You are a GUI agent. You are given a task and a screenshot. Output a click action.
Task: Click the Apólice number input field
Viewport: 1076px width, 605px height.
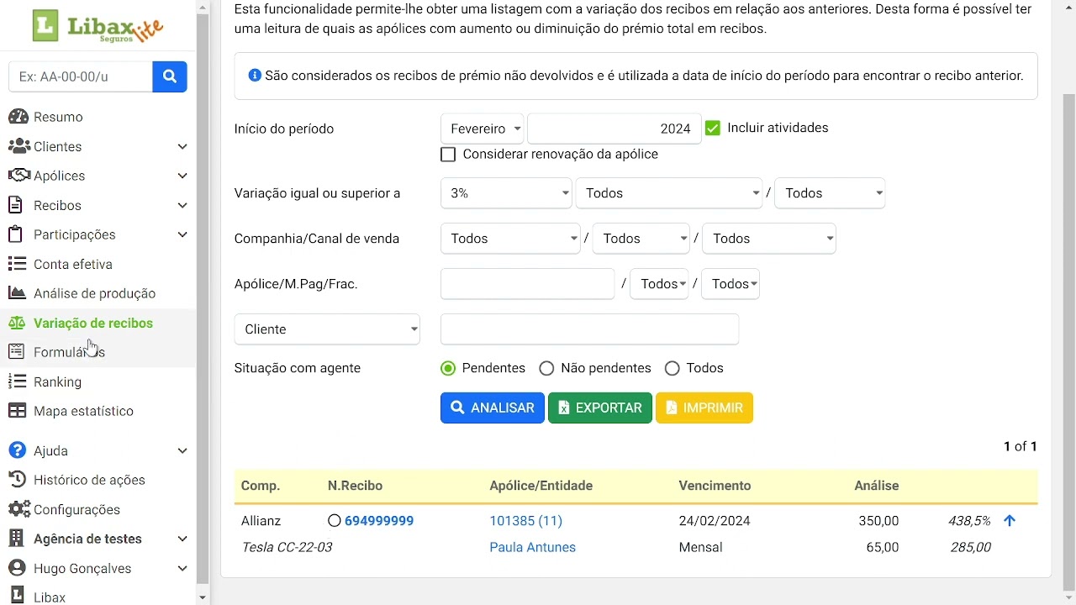528,284
